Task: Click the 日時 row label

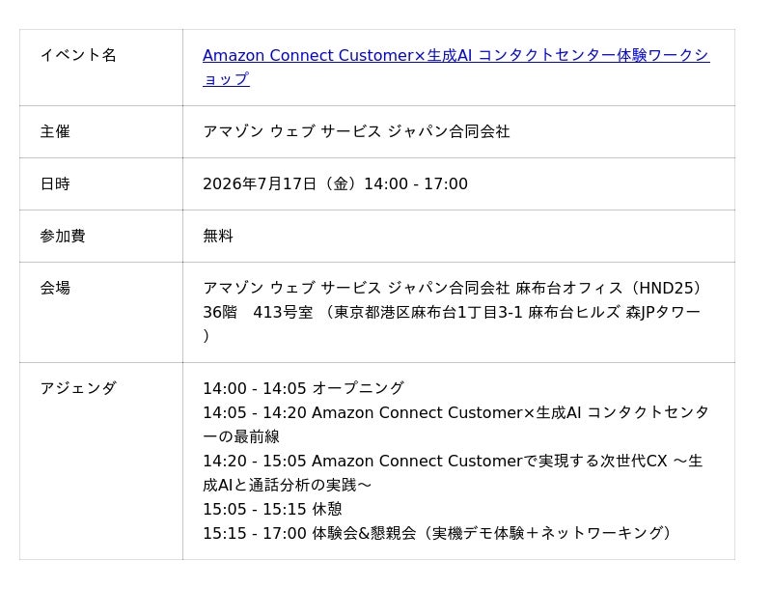Action: 55,183
